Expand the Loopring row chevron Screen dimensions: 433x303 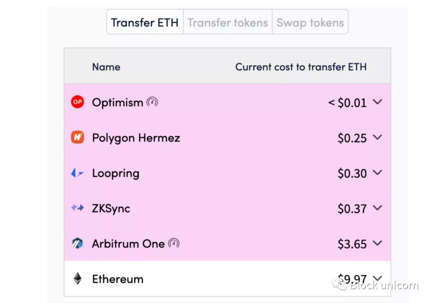[377, 173]
